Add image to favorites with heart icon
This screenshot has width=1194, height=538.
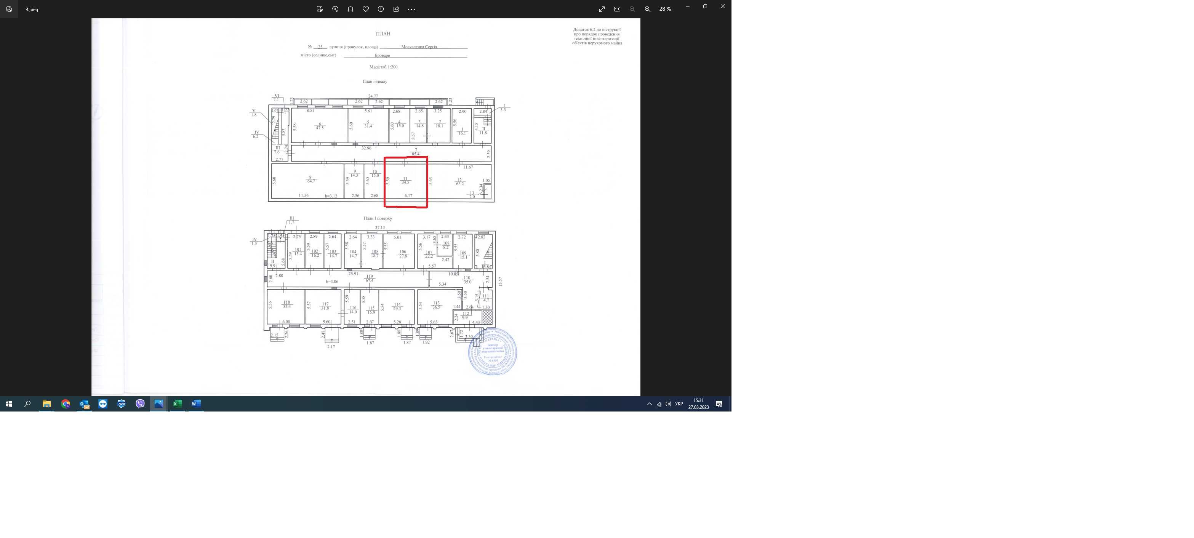coord(366,9)
